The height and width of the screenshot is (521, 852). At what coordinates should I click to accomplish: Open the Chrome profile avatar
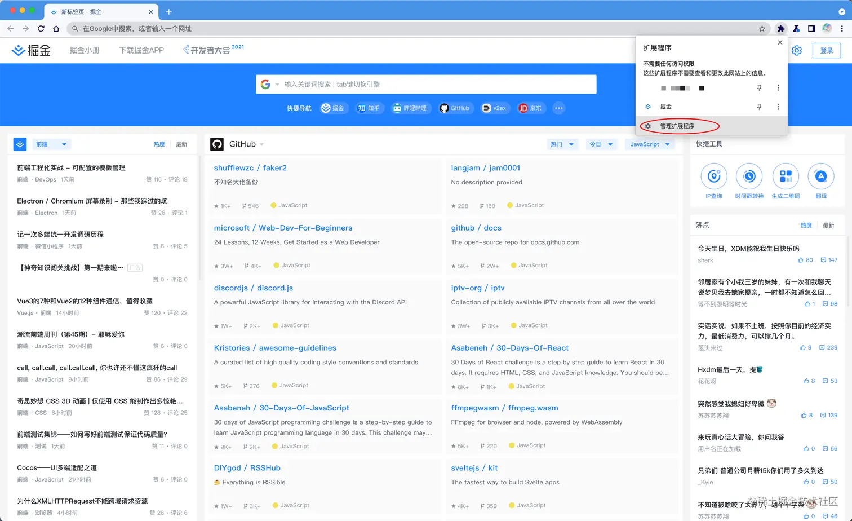click(x=827, y=28)
